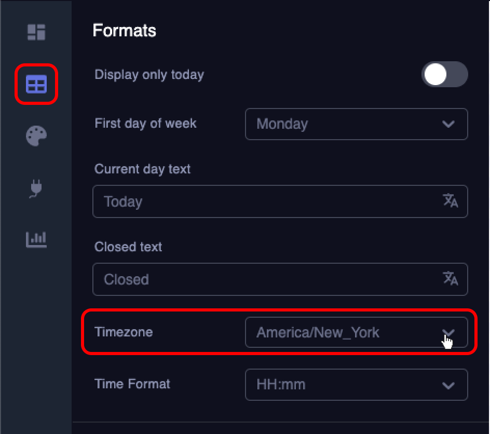Select the table grid sidebar icon

(x=36, y=84)
